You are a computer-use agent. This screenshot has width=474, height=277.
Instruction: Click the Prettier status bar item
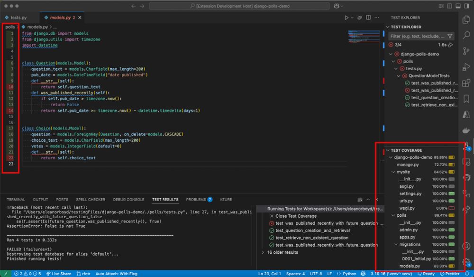(x=450, y=274)
